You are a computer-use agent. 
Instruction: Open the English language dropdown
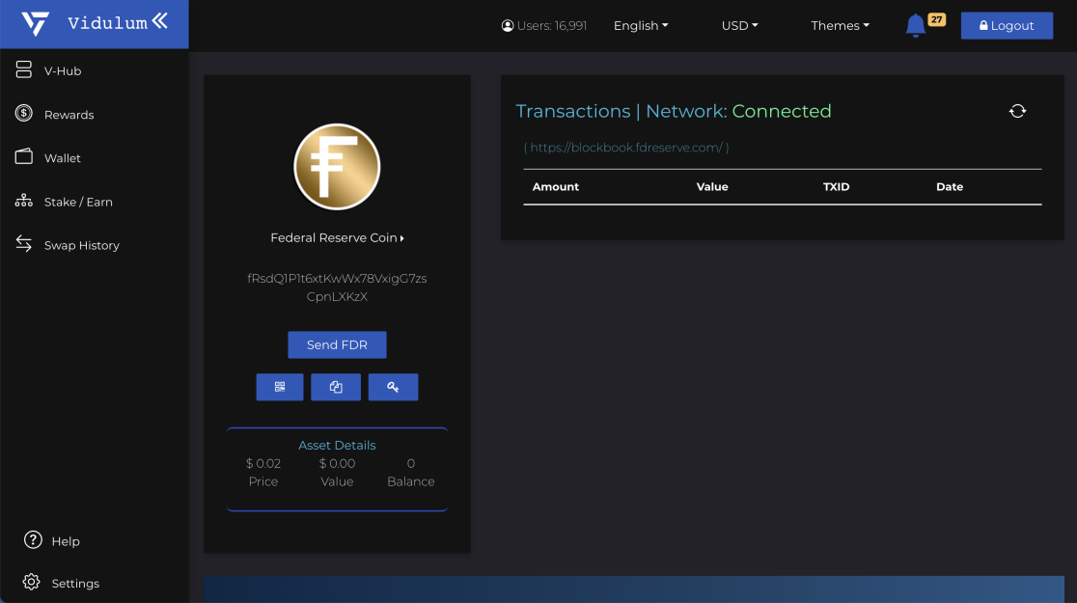pos(641,25)
